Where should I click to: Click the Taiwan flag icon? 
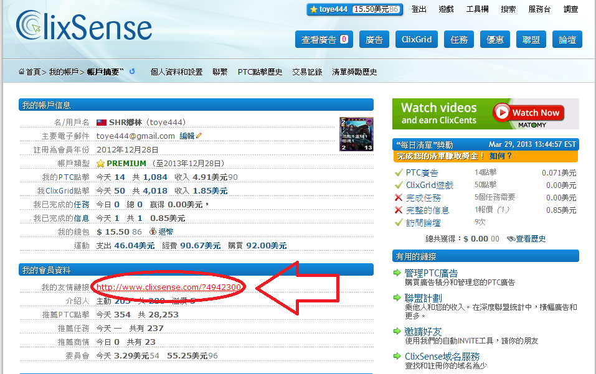(101, 122)
